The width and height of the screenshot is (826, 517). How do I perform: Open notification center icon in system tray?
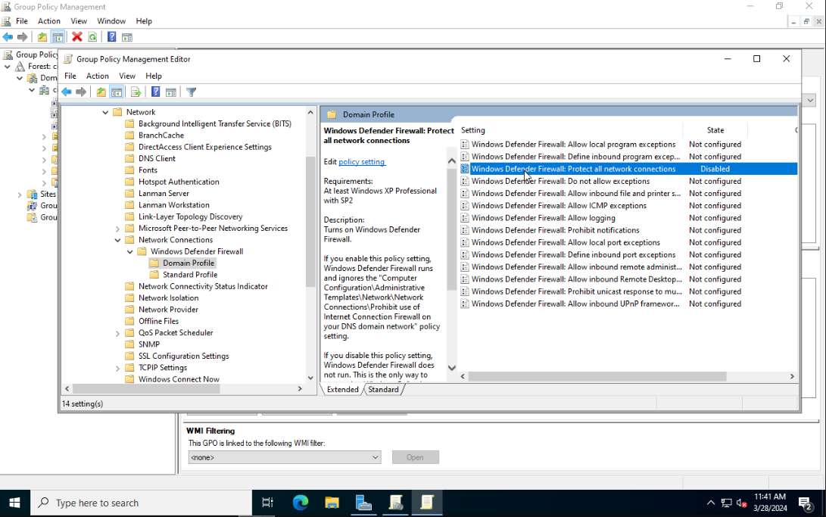coord(805,503)
